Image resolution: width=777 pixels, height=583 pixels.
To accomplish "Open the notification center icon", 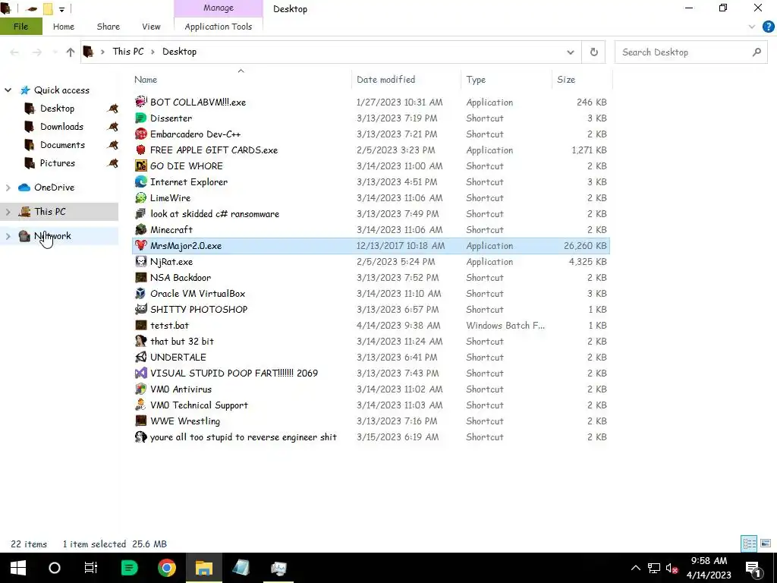I will [x=753, y=568].
